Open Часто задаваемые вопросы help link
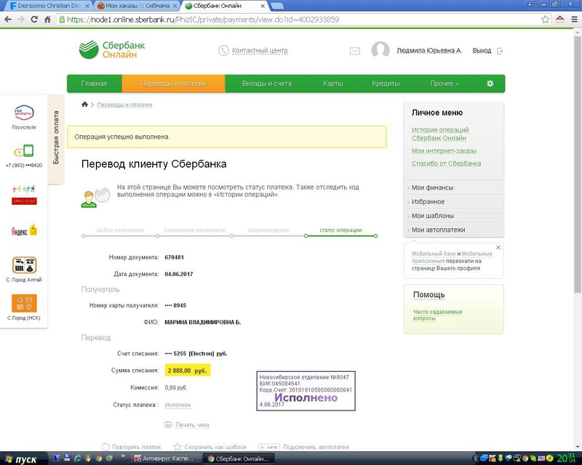Image resolution: width=582 pixels, height=465 pixels. coord(438,315)
